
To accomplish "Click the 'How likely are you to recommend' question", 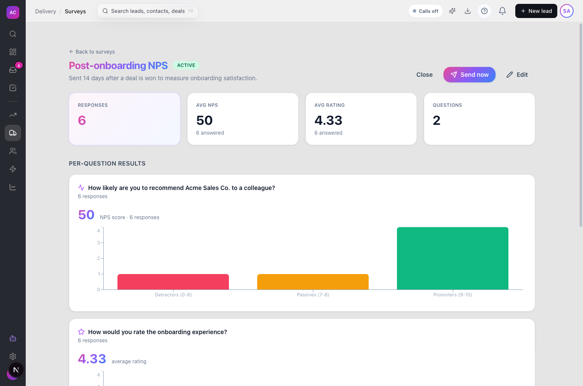I will (x=181, y=188).
